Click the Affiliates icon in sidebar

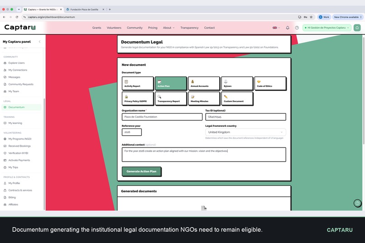[5, 205]
